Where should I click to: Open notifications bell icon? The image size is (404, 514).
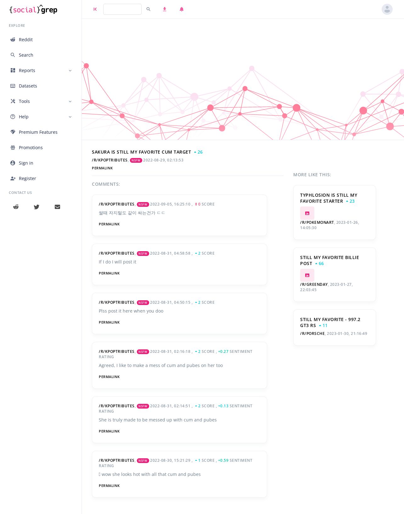coord(182,9)
